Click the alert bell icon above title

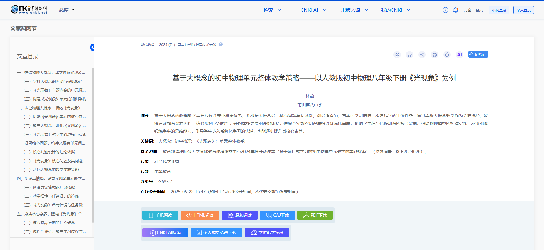click(447, 54)
